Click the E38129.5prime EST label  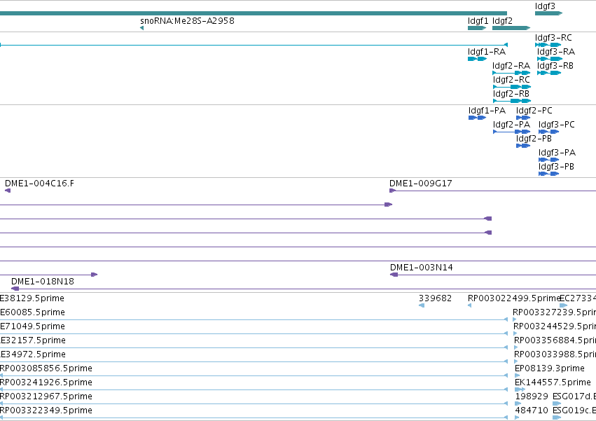click(32, 298)
